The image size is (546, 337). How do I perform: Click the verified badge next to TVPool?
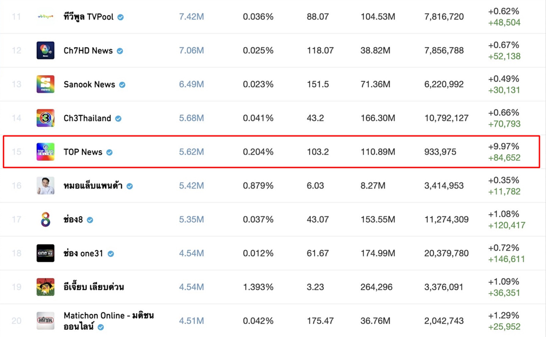pos(120,17)
